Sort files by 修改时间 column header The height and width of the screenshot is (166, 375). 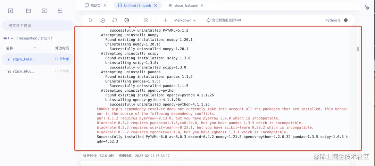(x=62, y=48)
